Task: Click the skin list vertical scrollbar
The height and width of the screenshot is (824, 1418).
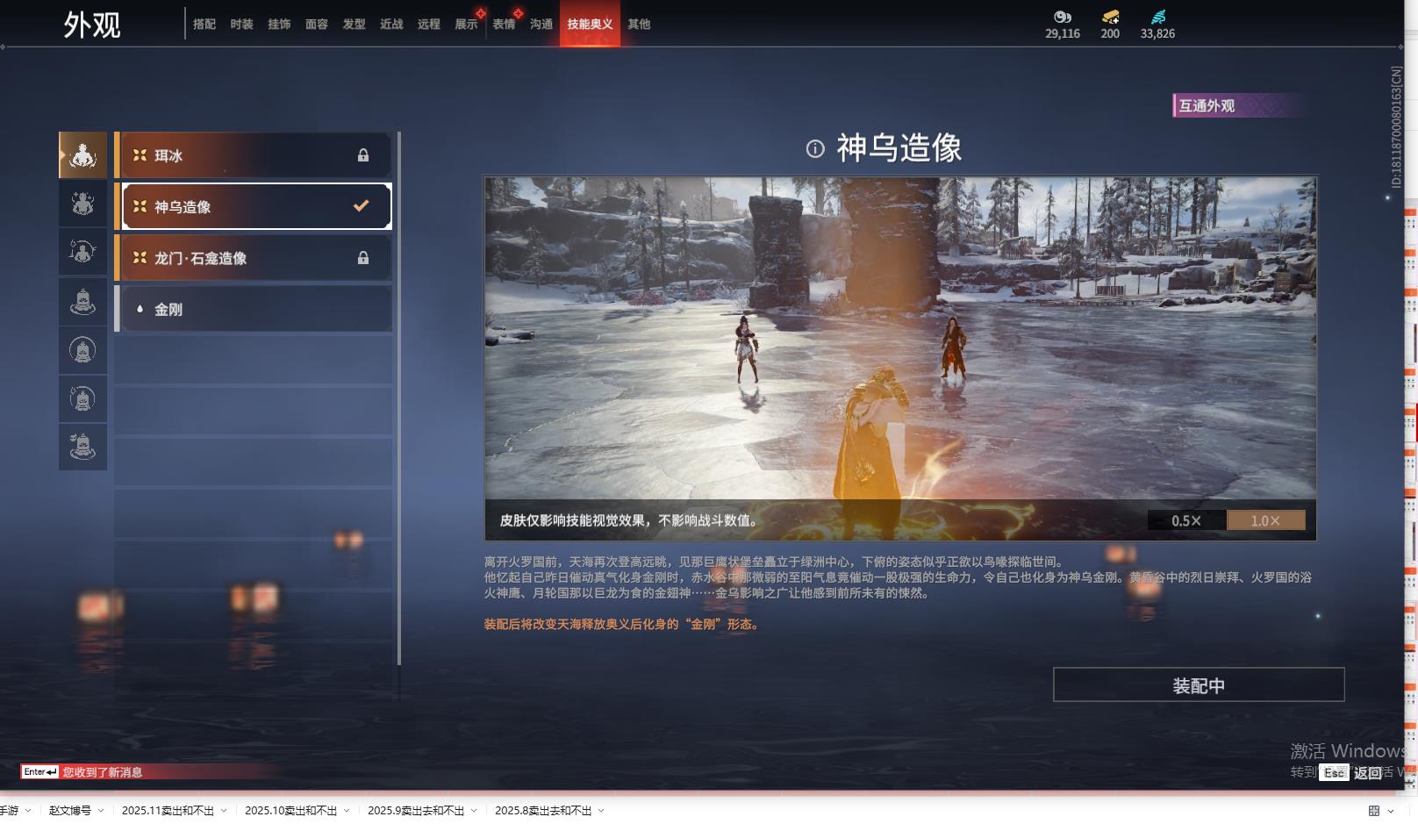Action: [x=399, y=395]
